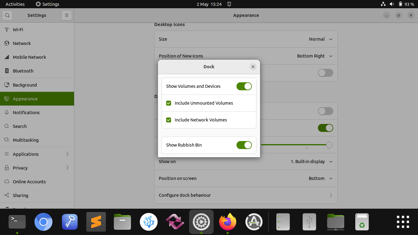Uncheck Include Unmounted Volumes
This screenshot has height=235, width=418.
[169, 103]
